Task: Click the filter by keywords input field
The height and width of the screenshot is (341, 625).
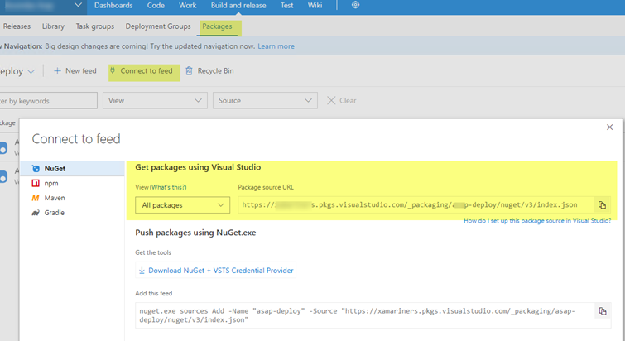Action: [48, 101]
